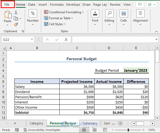Click the next sheet navigation arrow
The width and height of the screenshot is (160, 133).
click(x=15, y=123)
